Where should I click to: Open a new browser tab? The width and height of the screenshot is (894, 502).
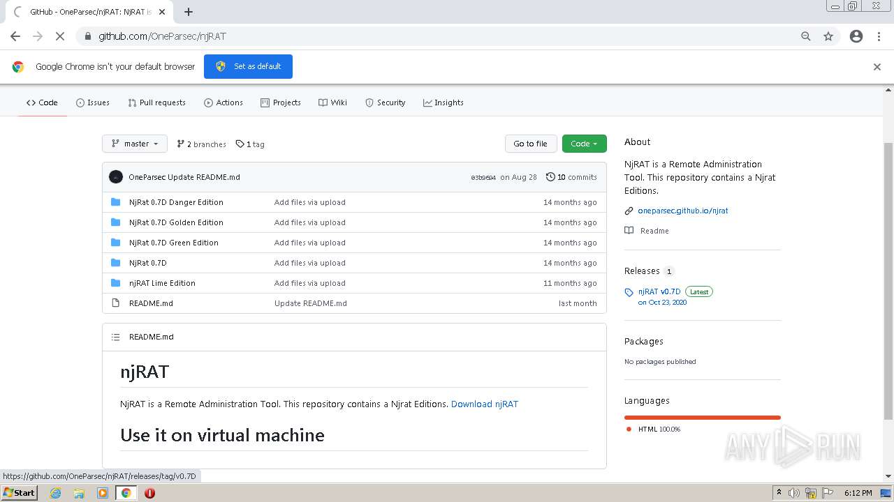[189, 12]
